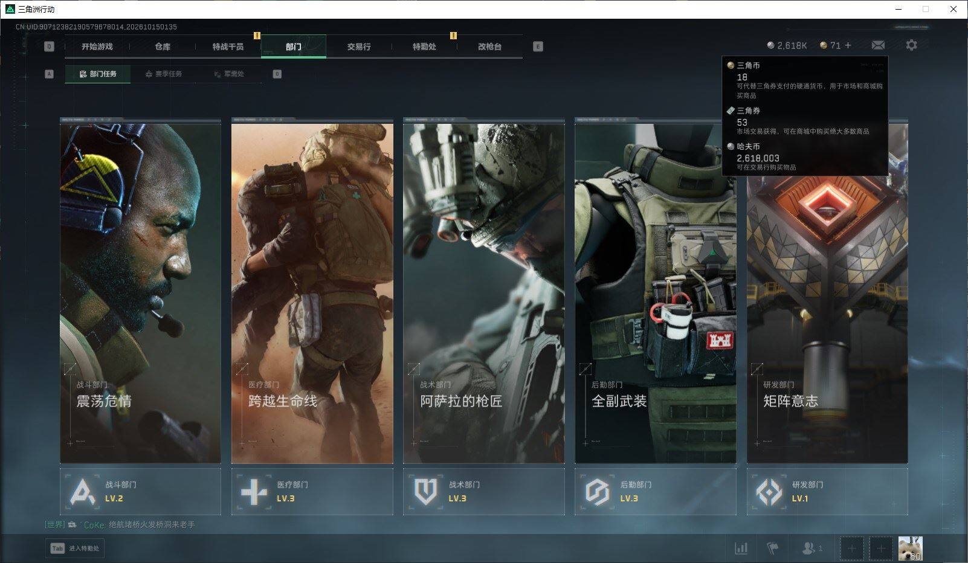The width and height of the screenshot is (968, 563).
Task: Click the 进入特勤处 Tab button
Action: pos(75,549)
